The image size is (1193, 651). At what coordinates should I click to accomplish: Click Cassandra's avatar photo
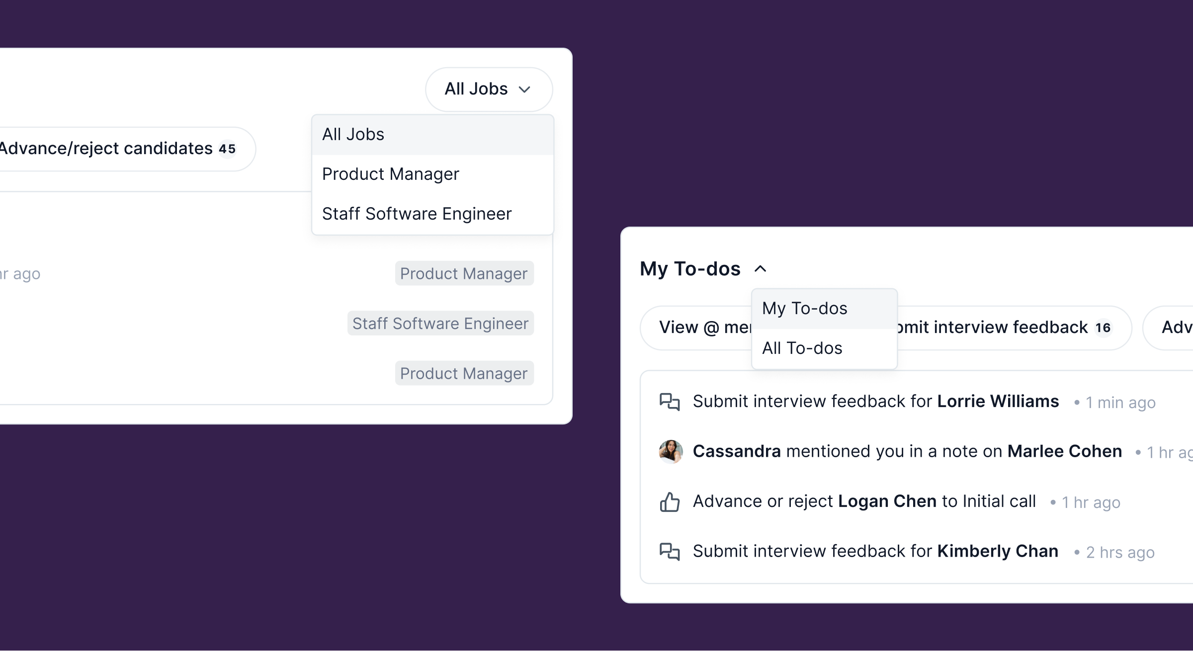click(671, 451)
